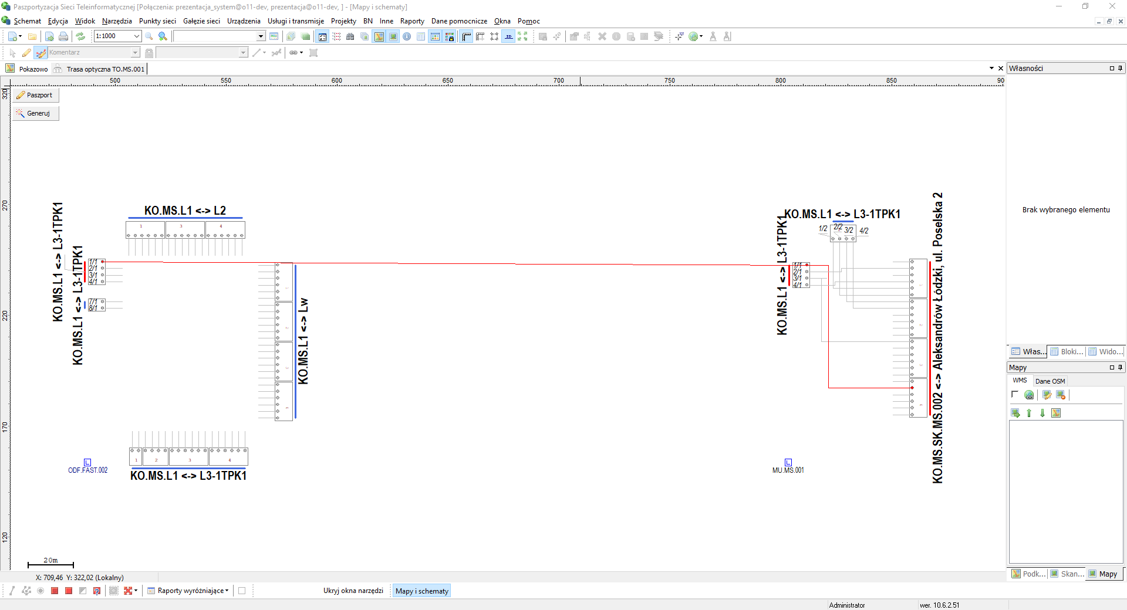Open the Schemat menu

coord(27,21)
